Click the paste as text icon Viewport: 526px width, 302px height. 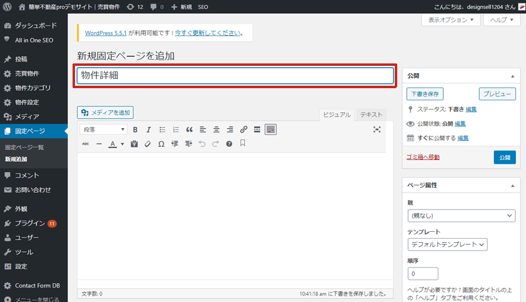point(134,144)
